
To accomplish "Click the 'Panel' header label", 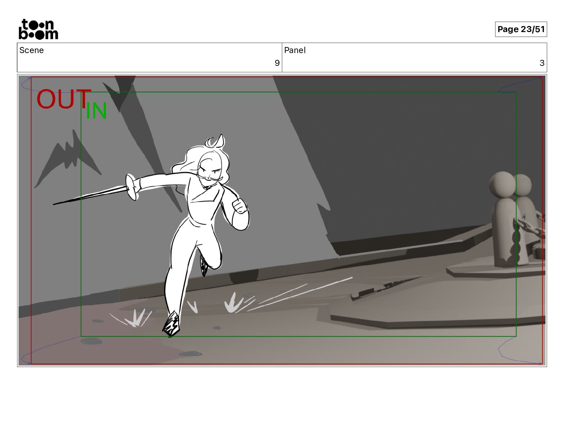I will coord(295,50).
